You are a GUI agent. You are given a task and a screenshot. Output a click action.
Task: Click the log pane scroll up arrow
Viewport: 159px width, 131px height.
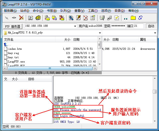155,78
